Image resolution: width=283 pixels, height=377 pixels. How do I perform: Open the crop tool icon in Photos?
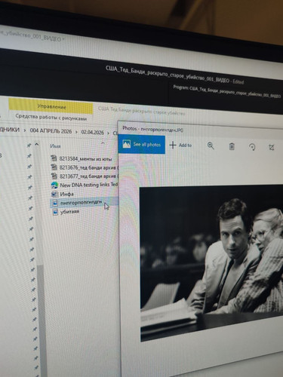click(x=271, y=147)
